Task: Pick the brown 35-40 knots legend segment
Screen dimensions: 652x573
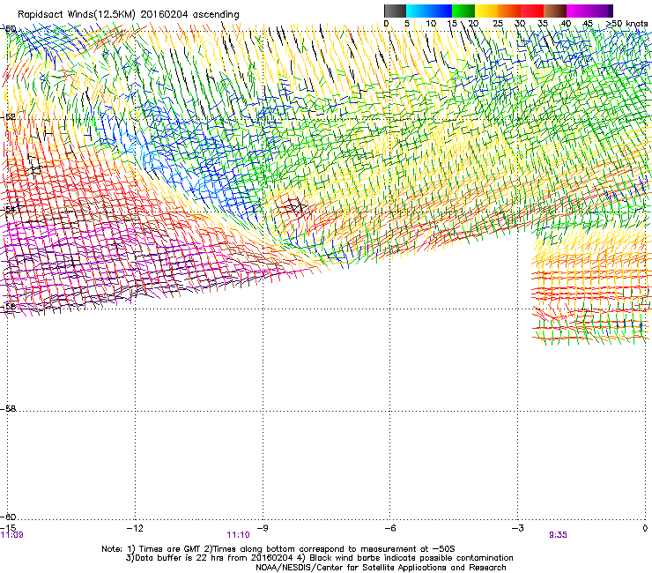Action: coord(555,11)
